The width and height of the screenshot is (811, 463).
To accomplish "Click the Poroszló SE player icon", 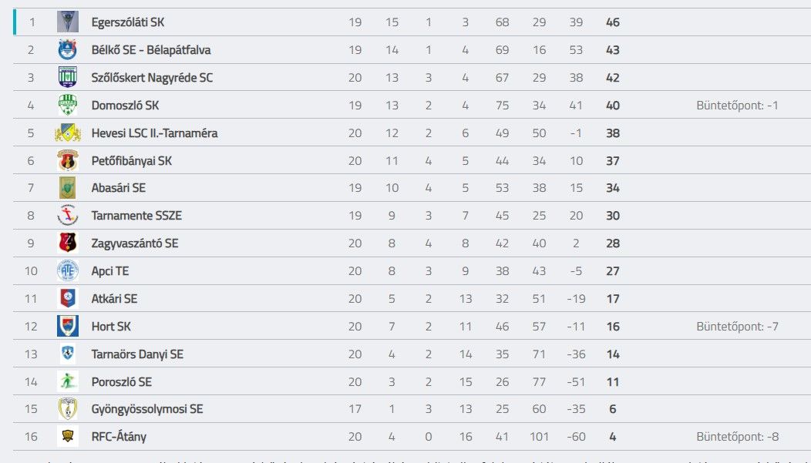I will click(68, 381).
